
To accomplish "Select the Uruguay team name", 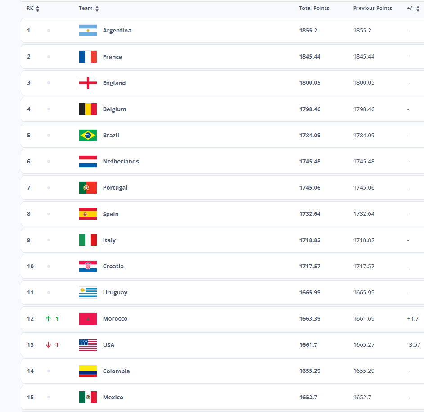I will [115, 292].
